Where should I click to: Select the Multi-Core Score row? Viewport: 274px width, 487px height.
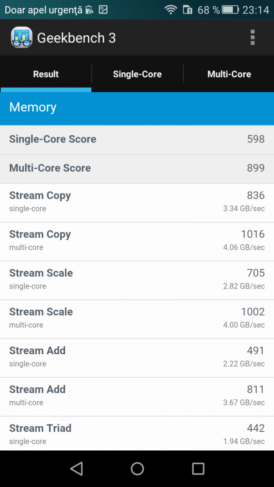[137, 169]
